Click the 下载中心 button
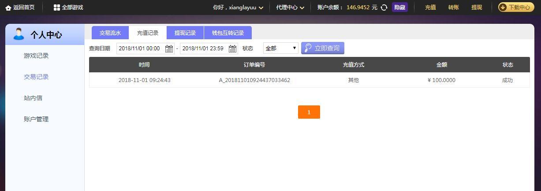The image size is (541, 191). point(516,7)
